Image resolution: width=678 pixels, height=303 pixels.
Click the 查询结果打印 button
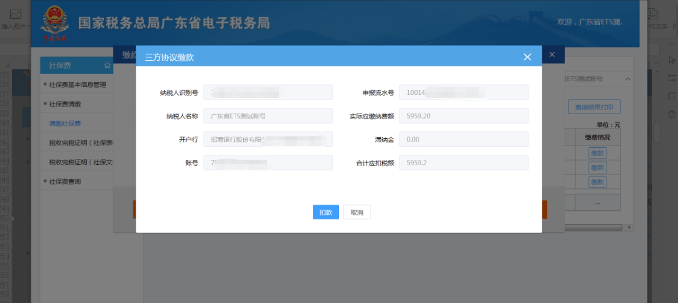click(x=594, y=107)
